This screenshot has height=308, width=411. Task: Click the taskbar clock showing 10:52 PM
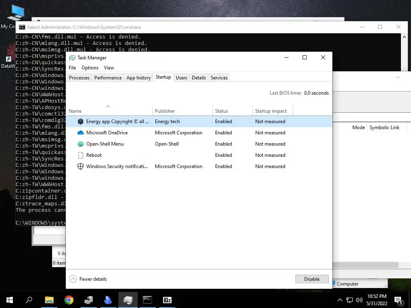[376, 300]
